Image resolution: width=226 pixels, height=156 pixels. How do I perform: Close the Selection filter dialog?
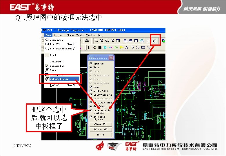pyautogui.click(x=111, y=57)
